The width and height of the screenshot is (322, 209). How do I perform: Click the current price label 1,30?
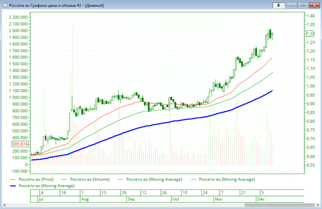(x=310, y=34)
